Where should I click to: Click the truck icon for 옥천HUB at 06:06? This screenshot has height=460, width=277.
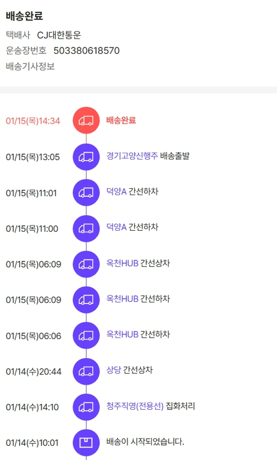pos(86,336)
